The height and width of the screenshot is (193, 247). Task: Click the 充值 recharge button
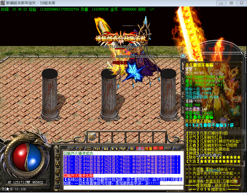click(149, 149)
